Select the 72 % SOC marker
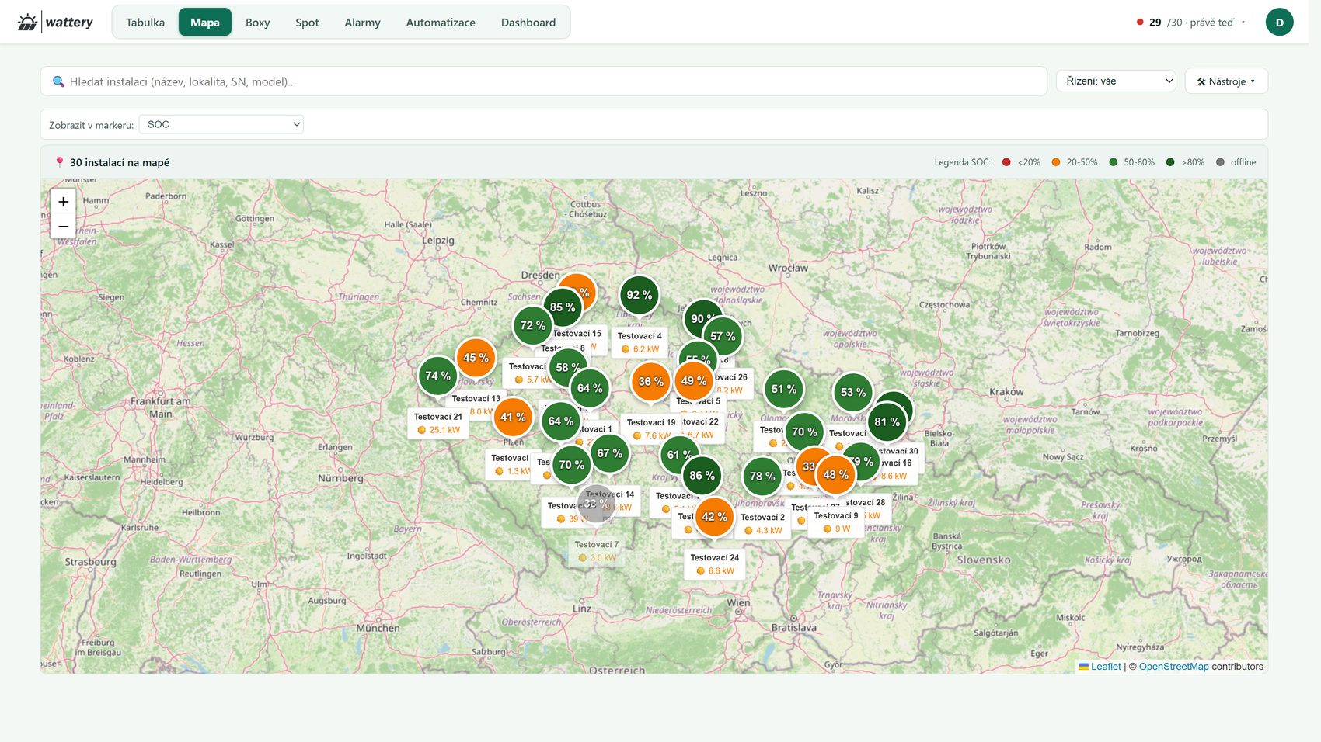Viewport: 1321px width, 742px height. [x=533, y=325]
